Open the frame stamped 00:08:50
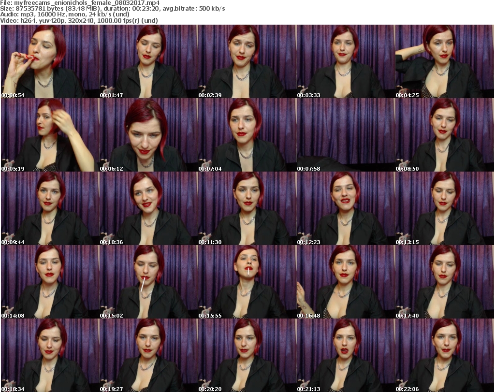The width and height of the screenshot is (495, 392). pos(445,135)
